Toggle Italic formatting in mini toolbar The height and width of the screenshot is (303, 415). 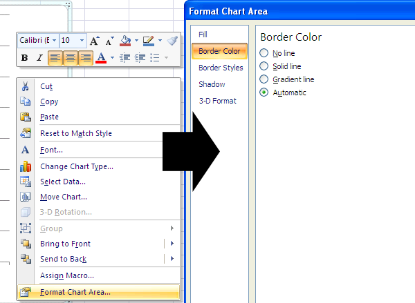pyautogui.click(x=39, y=58)
